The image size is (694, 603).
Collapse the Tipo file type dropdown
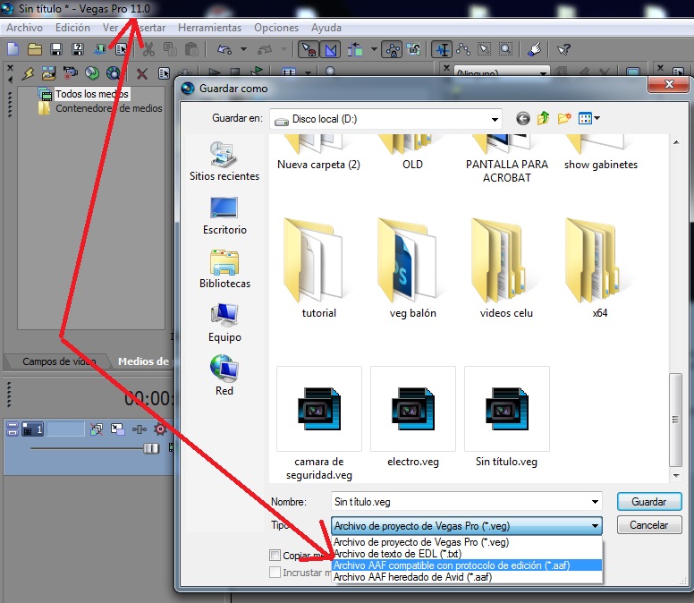pos(595,526)
